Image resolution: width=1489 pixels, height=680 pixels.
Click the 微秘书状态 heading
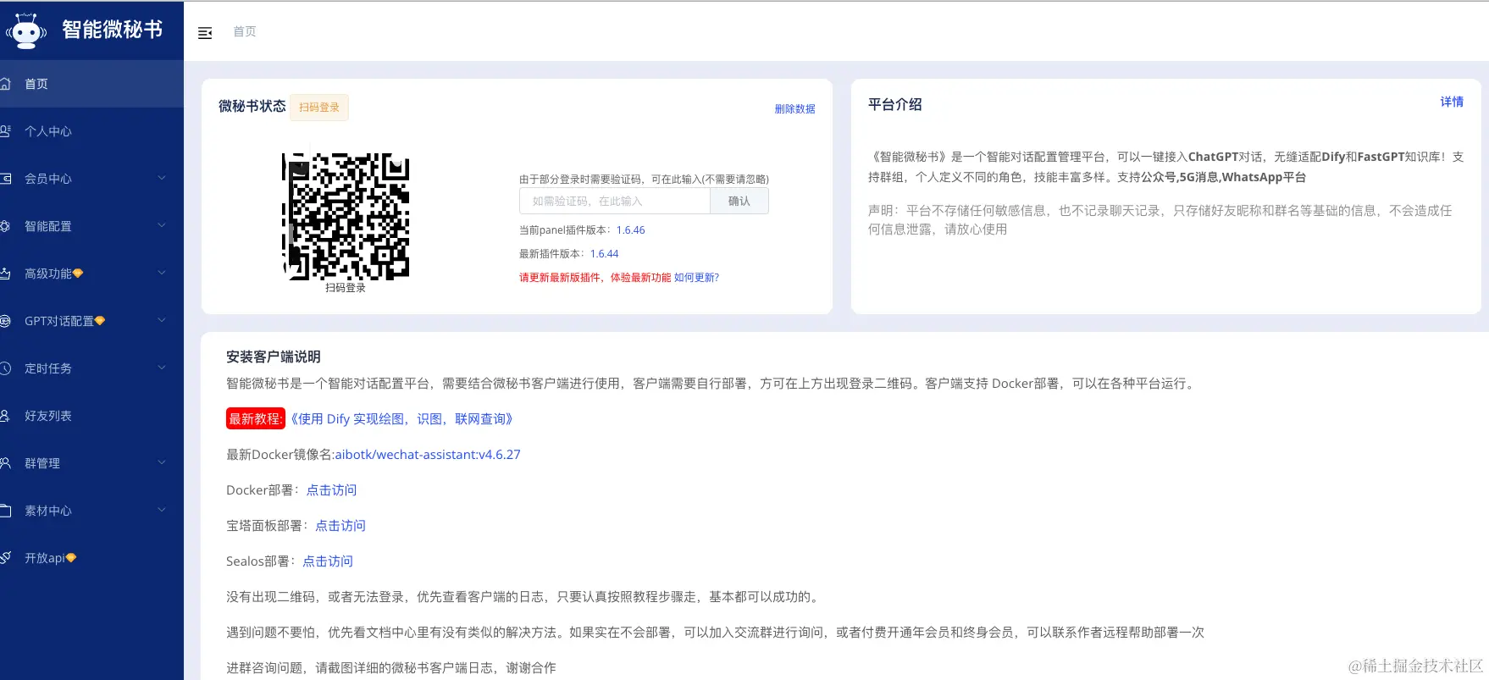coord(252,106)
